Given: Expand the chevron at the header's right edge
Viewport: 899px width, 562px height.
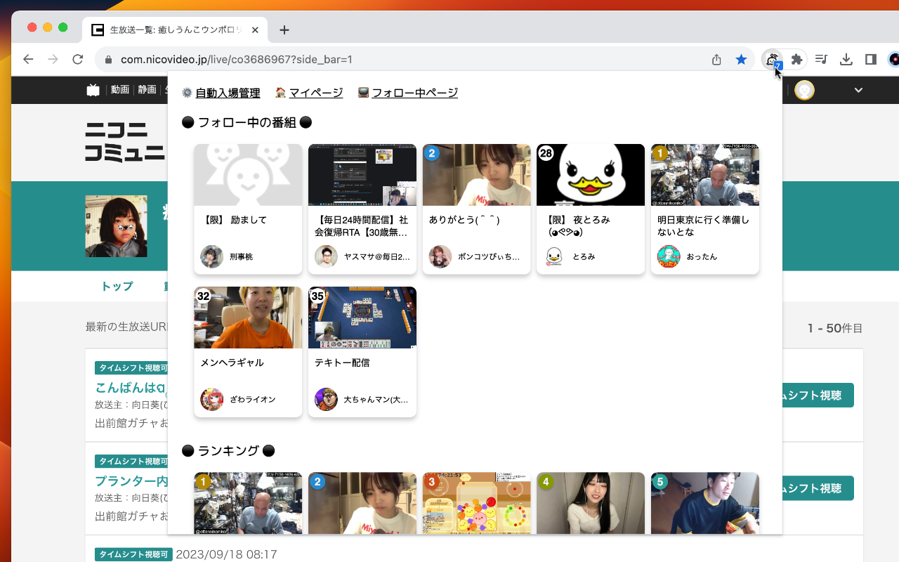Looking at the screenshot, I should tap(858, 90).
